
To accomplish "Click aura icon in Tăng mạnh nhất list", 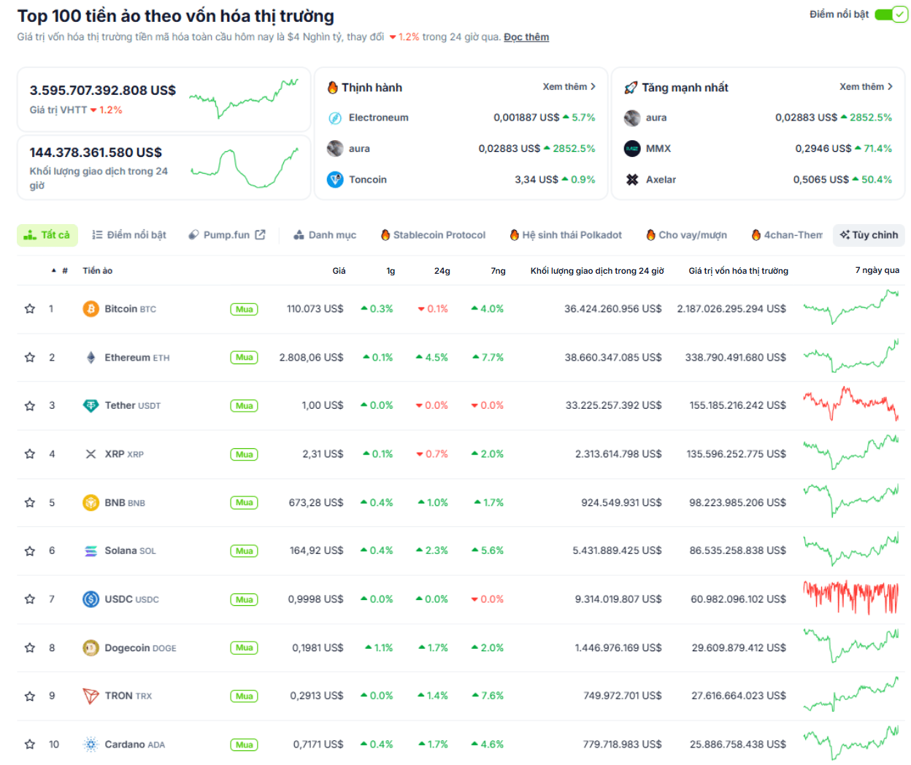I will tap(632, 118).
